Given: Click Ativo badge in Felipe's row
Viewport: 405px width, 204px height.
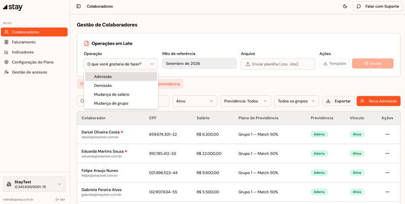Looking at the screenshot, I should pyautogui.click(x=357, y=173).
